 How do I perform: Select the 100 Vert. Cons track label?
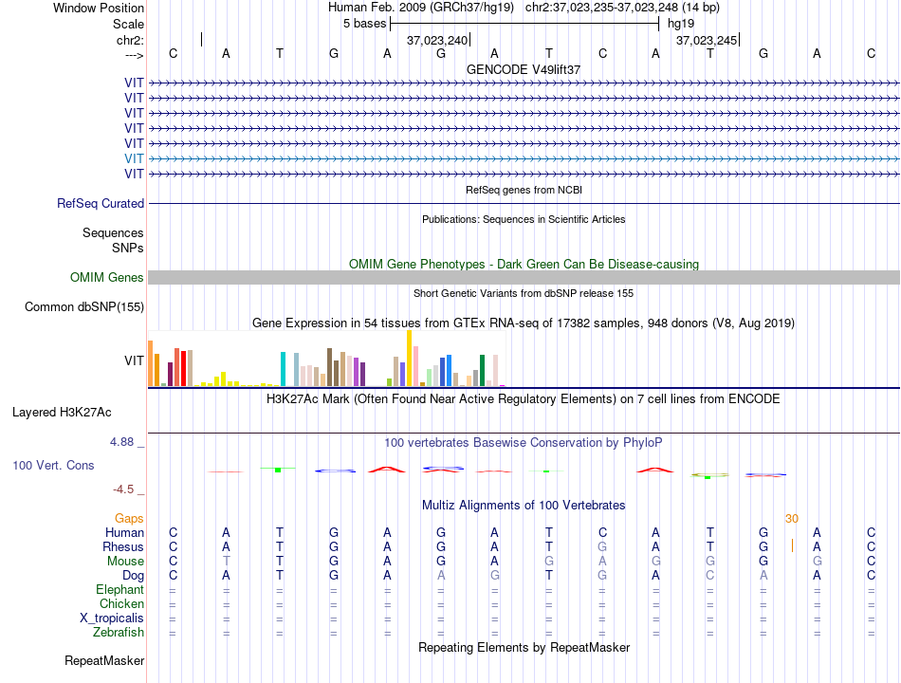click(x=53, y=465)
